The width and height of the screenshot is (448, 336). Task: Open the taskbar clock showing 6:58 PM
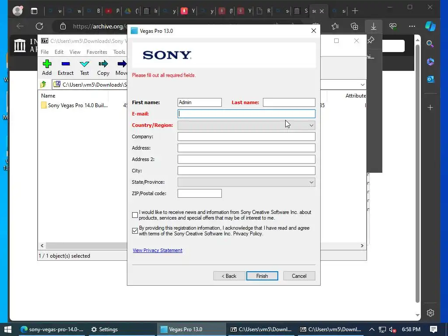tap(411, 329)
